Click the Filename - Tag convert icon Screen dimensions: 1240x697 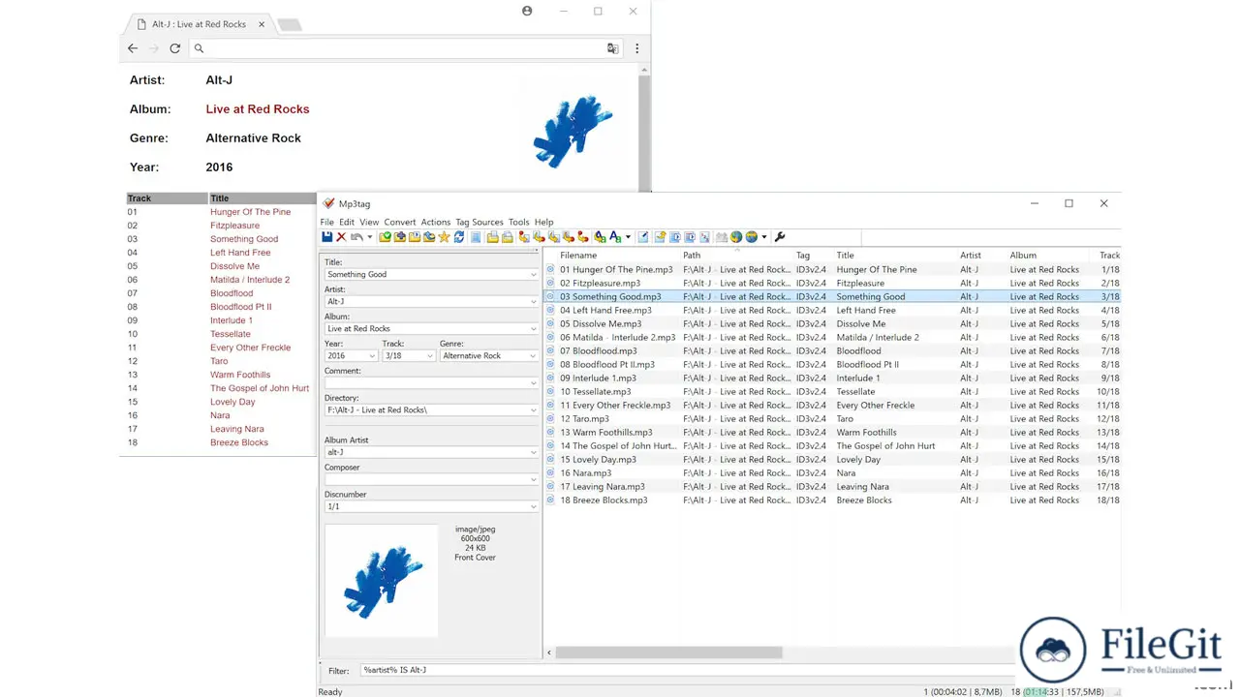538,236
